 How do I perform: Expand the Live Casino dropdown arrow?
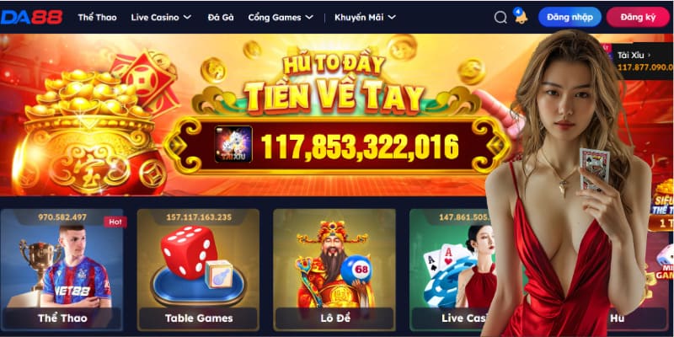tap(187, 18)
